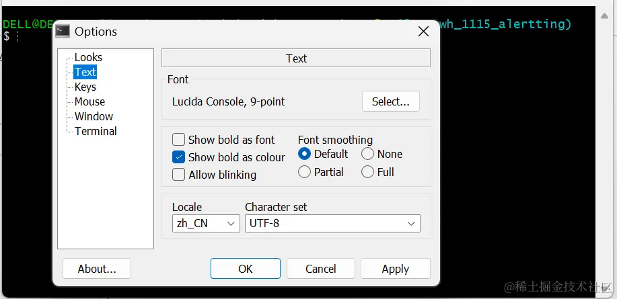Open the Locale zh_CN dropdown
The width and height of the screenshot is (617, 299).
click(x=206, y=224)
